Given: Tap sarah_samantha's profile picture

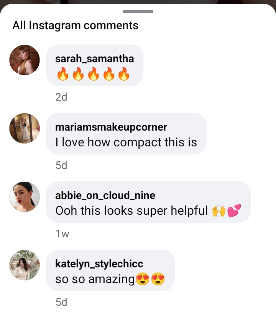Looking at the screenshot, I should [25, 60].
